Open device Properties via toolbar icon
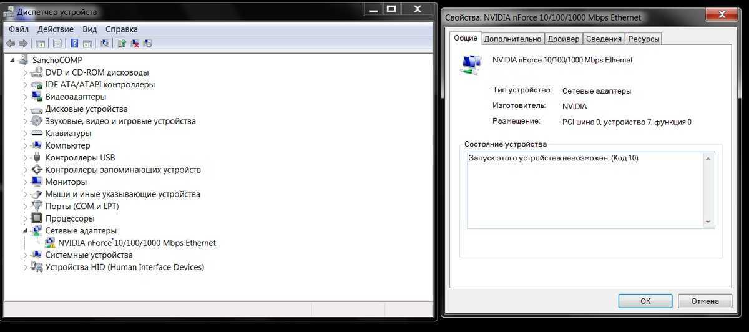The width and height of the screenshot is (749, 332). click(x=57, y=43)
